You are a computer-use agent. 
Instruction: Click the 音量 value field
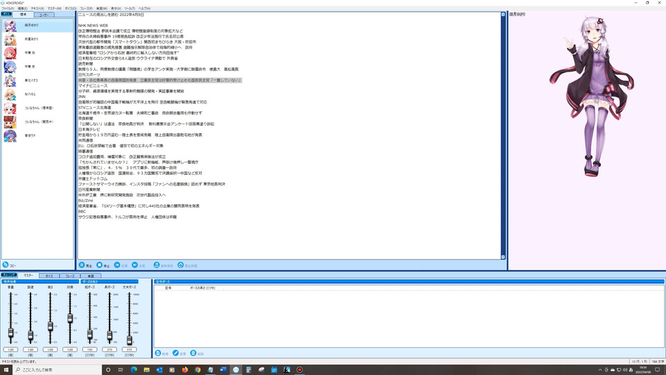[x=10, y=349]
